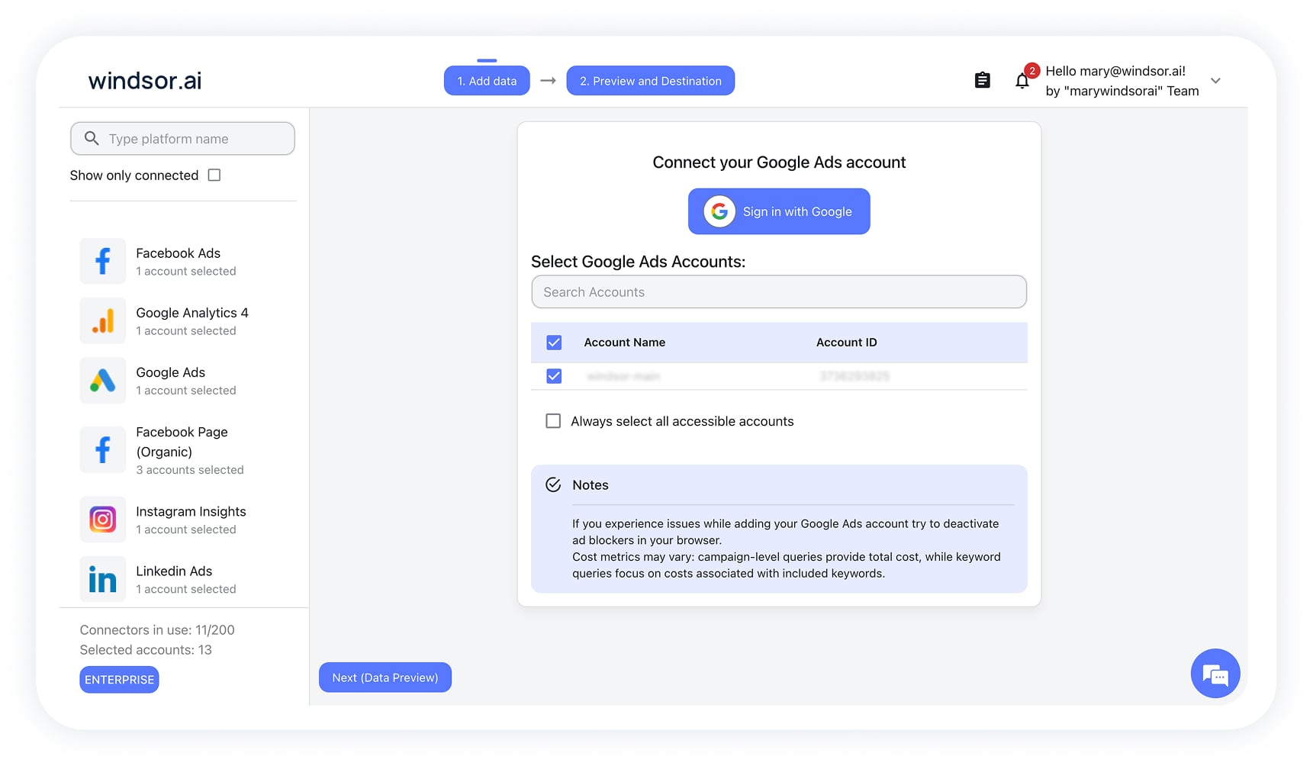Select the Google Analytics 4 icon
This screenshot has width=1313, height=766.
(x=102, y=320)
